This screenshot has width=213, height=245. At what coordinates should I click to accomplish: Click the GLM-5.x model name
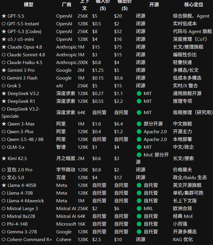click(16, 147)
